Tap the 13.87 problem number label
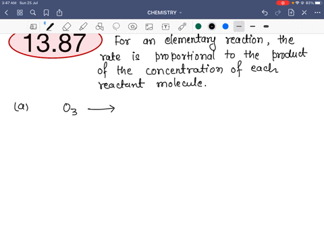 (55, 43)
